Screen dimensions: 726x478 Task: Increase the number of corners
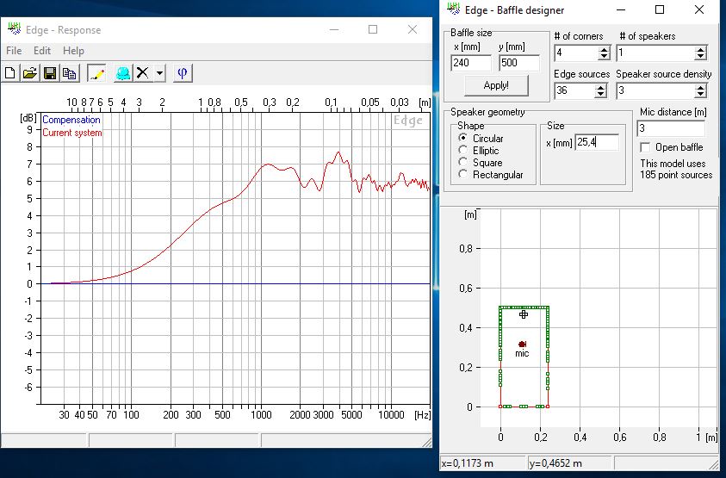pos(604,49)
